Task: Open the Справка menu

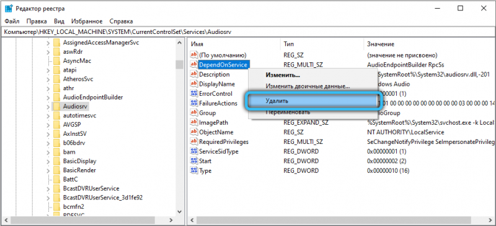Action: pyautogui.click(x=121, y=22)
